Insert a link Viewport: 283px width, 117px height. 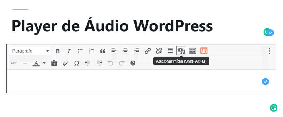pos(148,51)
